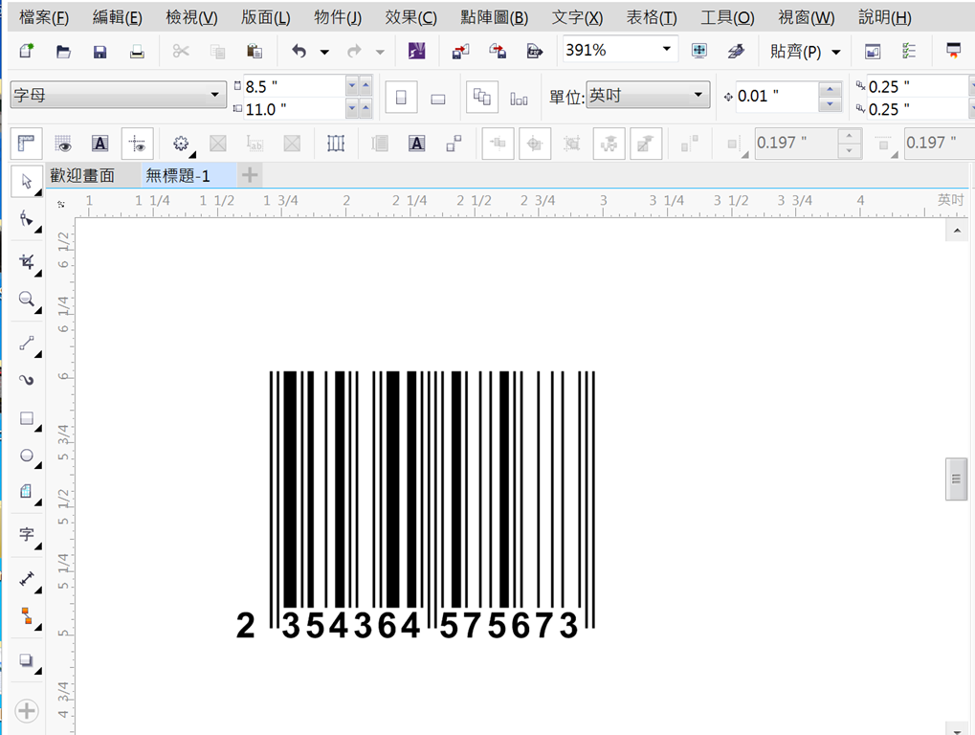Select the Artistic Media tool

point(26,380)
